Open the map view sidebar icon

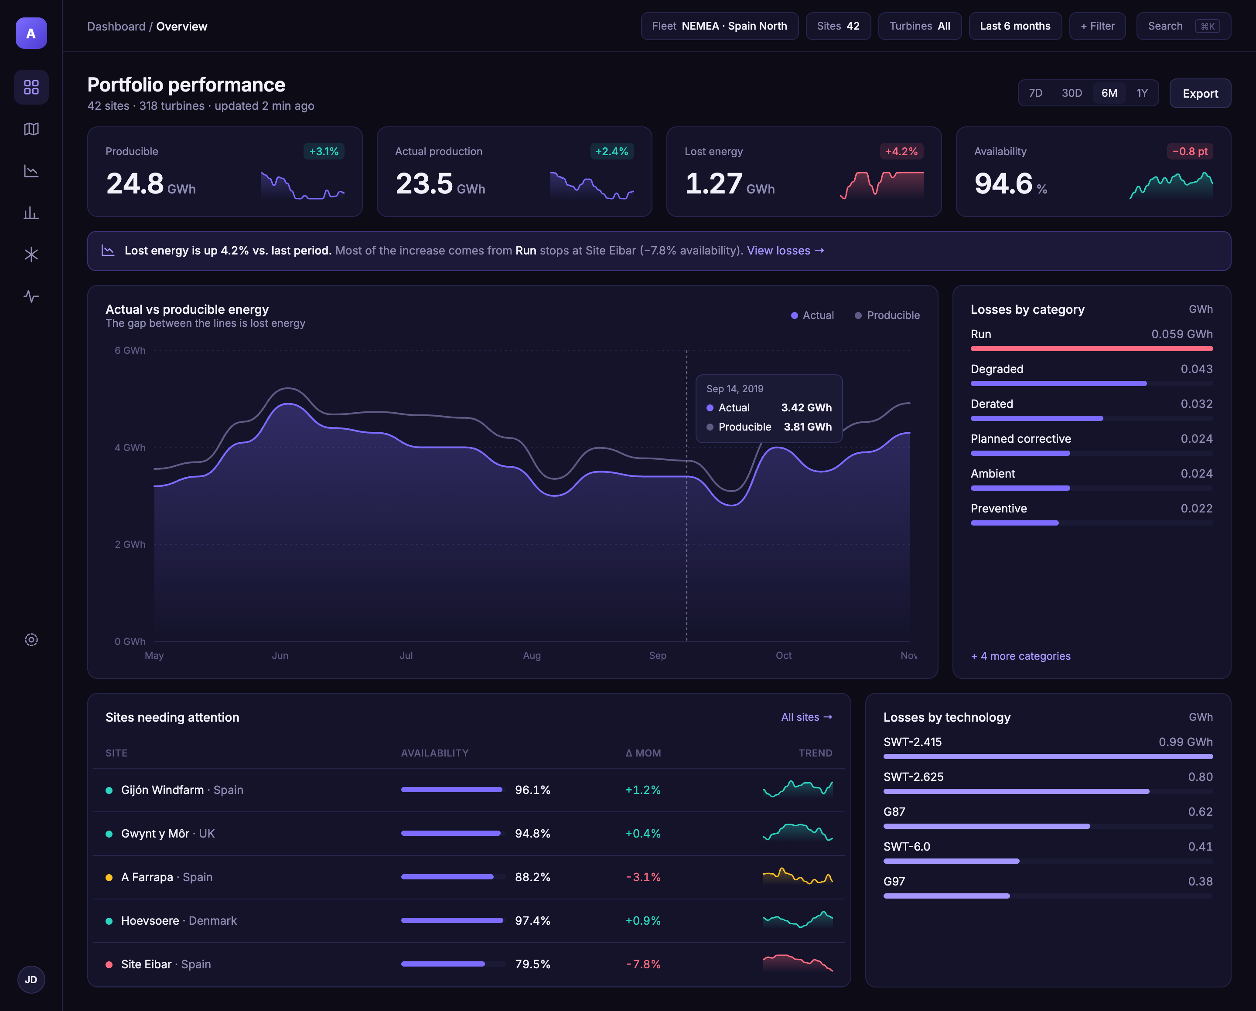[31, 129]
